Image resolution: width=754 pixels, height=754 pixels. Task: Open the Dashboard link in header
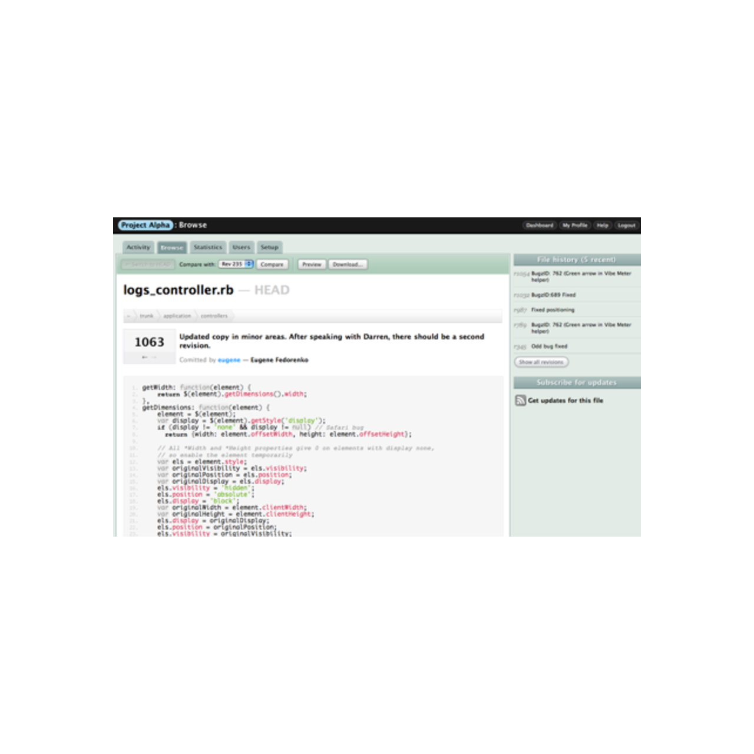coord(540,225)
